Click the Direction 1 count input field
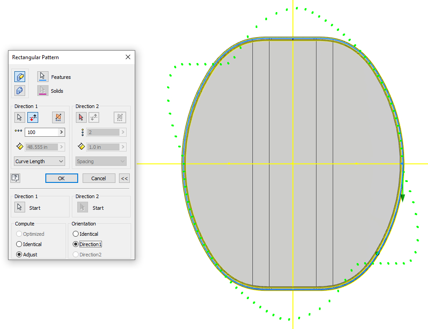The image size is (428, 329). click(42, 132)
